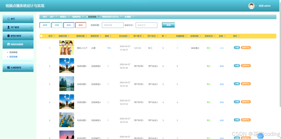Image resolution: width=281 pixels, height=139 pixels.
Task: Sort by 用户姓名 column arrows
Action: pos(158,36)
